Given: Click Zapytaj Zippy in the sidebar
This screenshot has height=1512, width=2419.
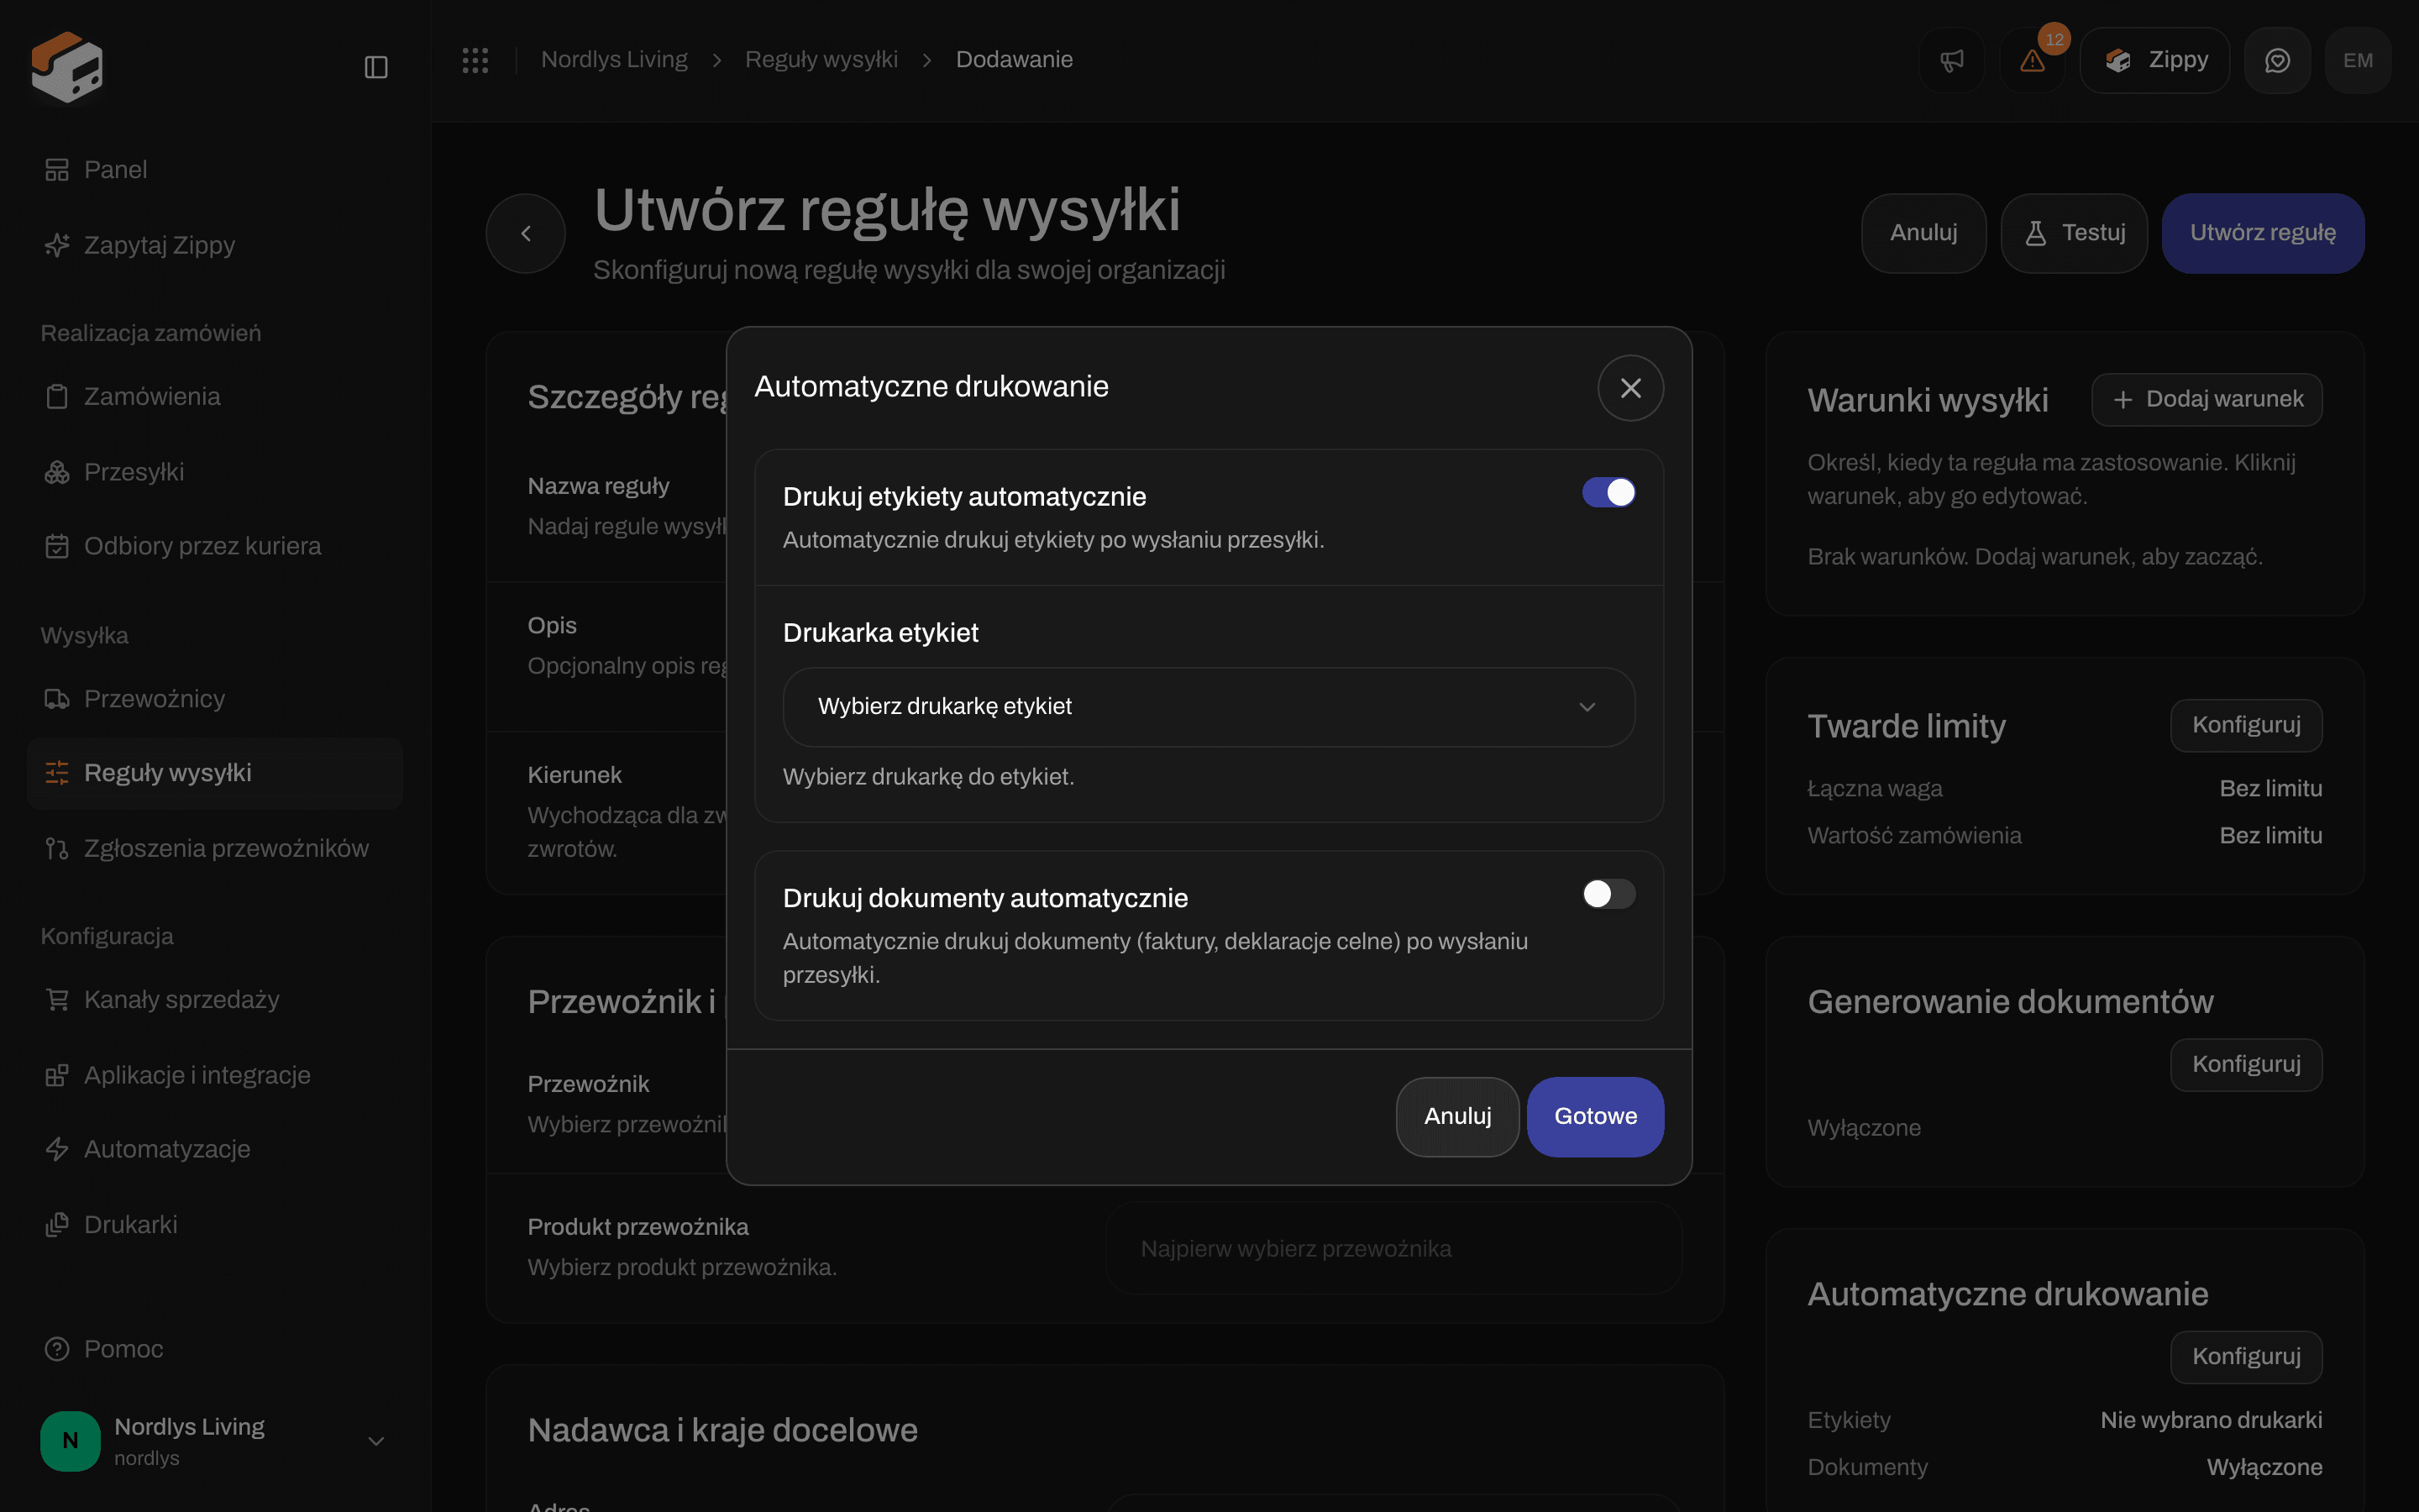Looking at the screenshot, I should coord(215,245).
